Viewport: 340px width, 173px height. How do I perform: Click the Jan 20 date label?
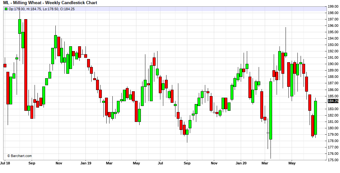pyautogui.click(x=241, y=163)
